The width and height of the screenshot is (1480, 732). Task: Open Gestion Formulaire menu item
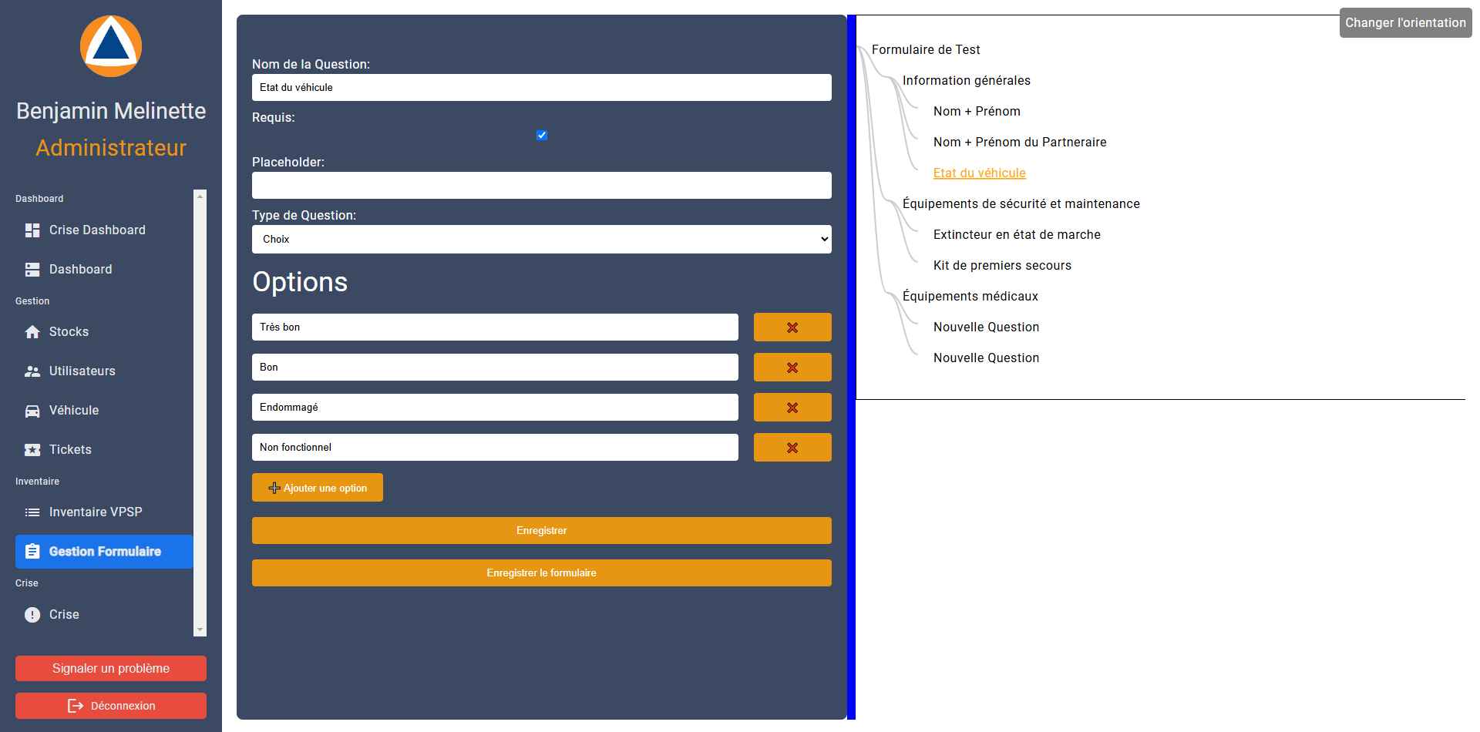105,552
